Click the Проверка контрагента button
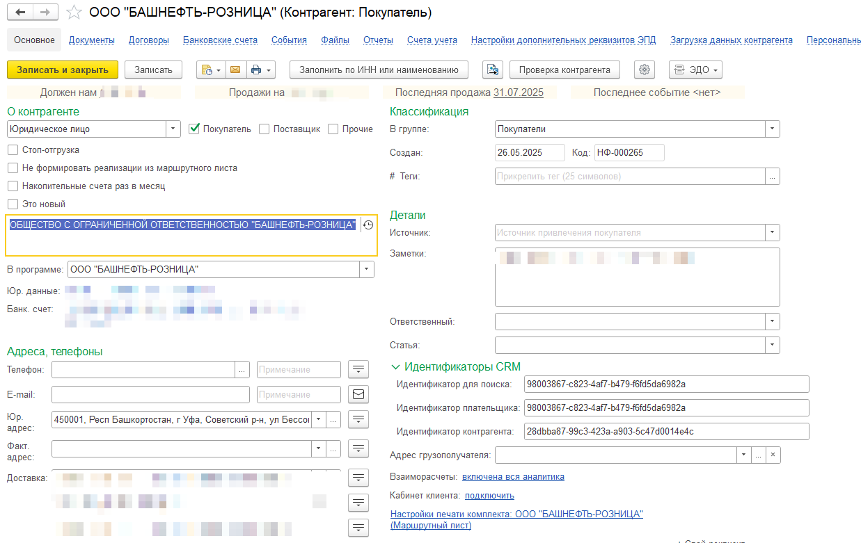Screen dimensions: 861x543 (x=564, y=70)
